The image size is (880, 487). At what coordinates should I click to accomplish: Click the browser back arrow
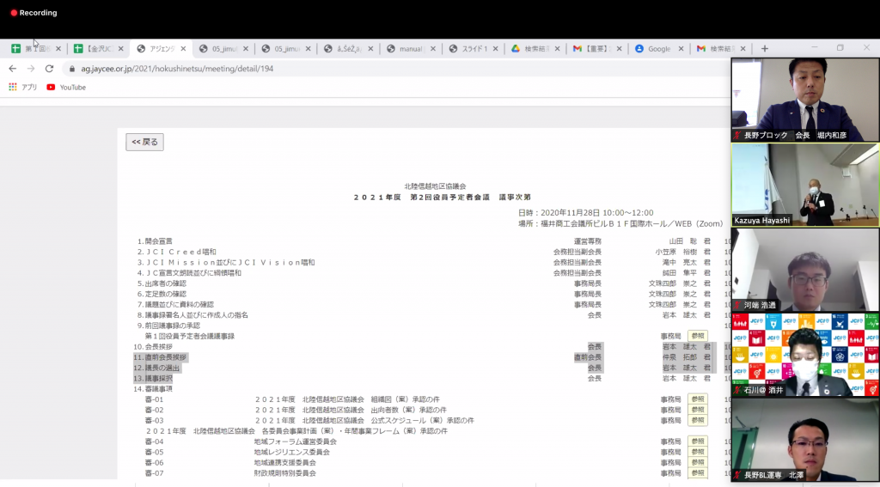click(x=12, y=69)
